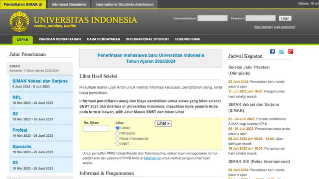Open the Twitter share icon

pos(282,51)
